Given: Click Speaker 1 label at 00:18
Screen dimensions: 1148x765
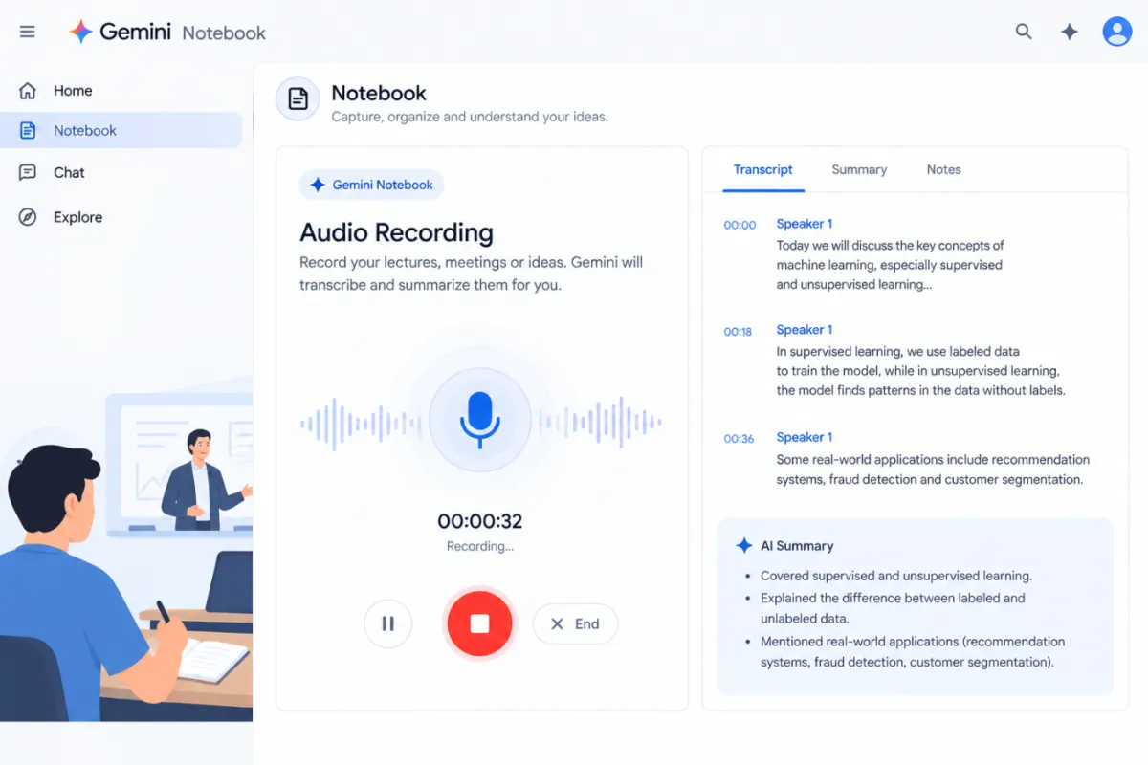Looking at the screenshot, I should pos(805,330).
